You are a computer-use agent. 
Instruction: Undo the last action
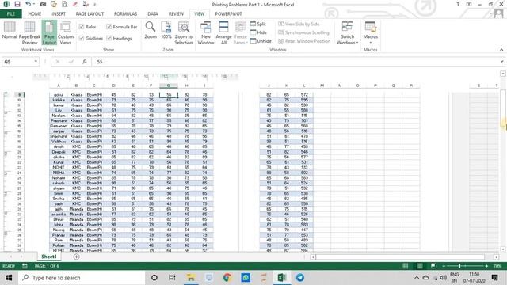(x=29, y=4)
